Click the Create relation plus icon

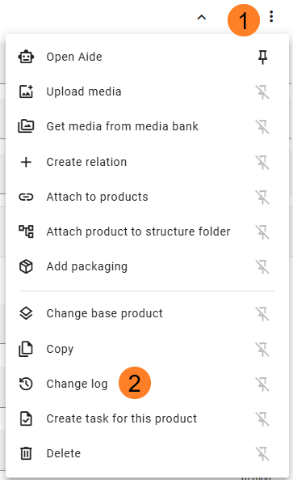coord(27,162)
